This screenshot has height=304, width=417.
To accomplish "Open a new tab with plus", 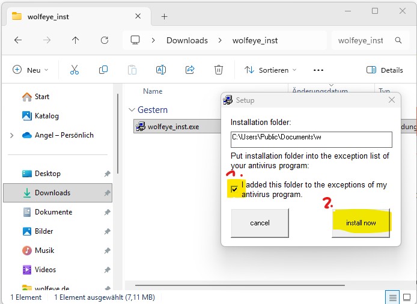I will coord(164,16).
